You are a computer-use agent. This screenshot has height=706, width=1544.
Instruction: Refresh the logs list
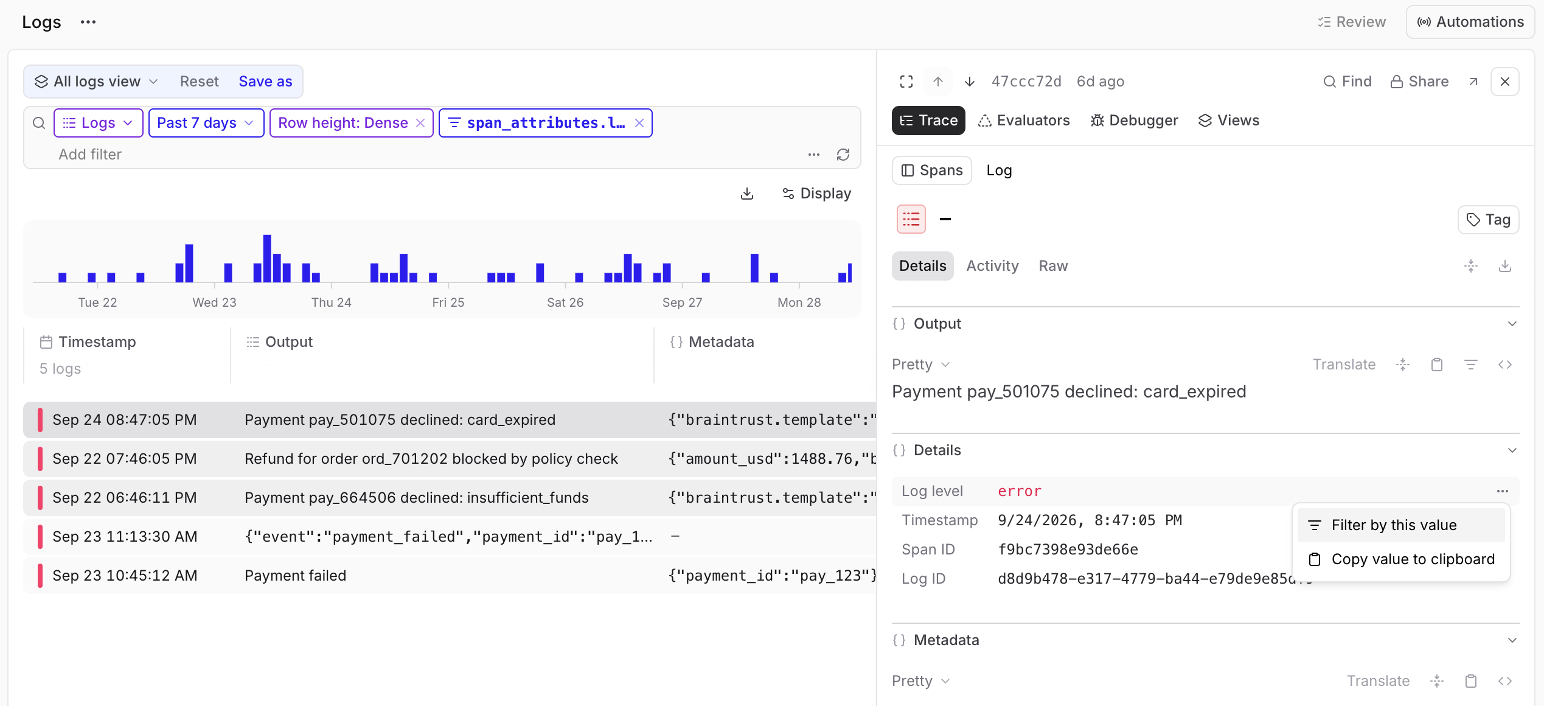(843, 155)
